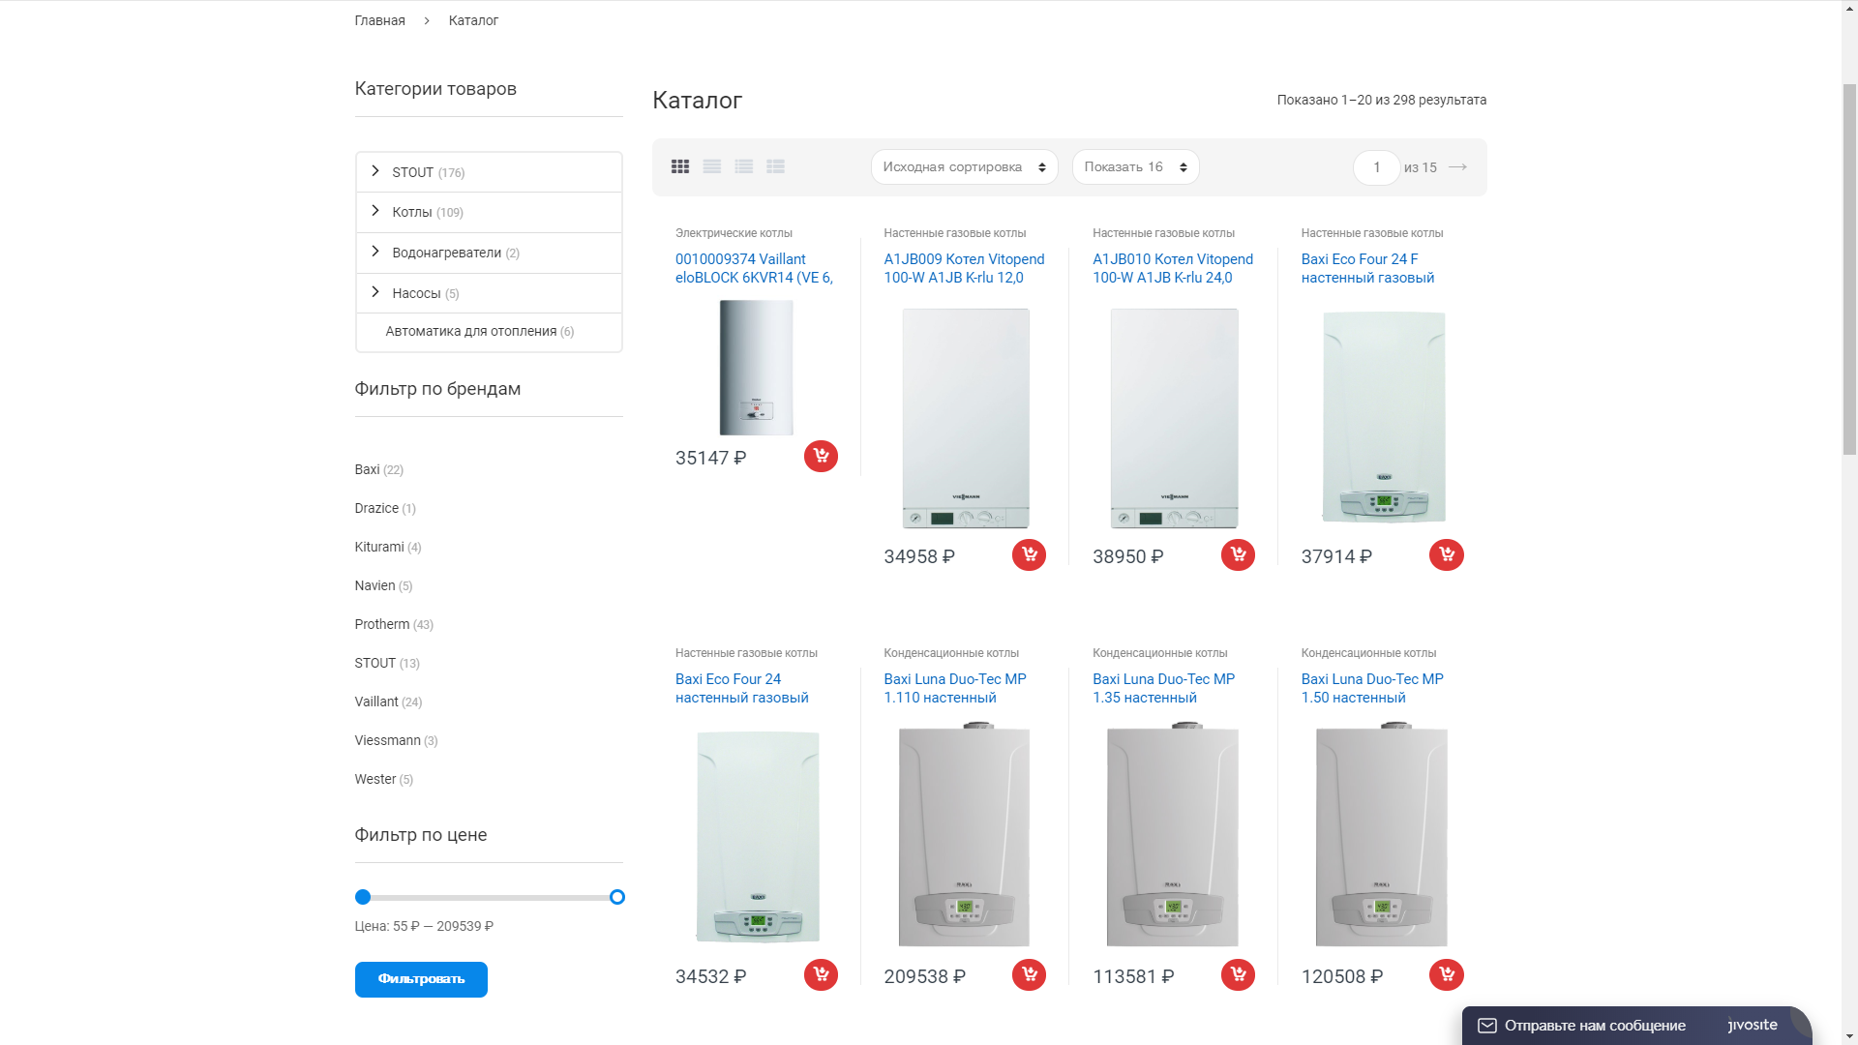Click the Baxi Eco Four 24 F image
The image size is (1858, 1045).
1384,417
